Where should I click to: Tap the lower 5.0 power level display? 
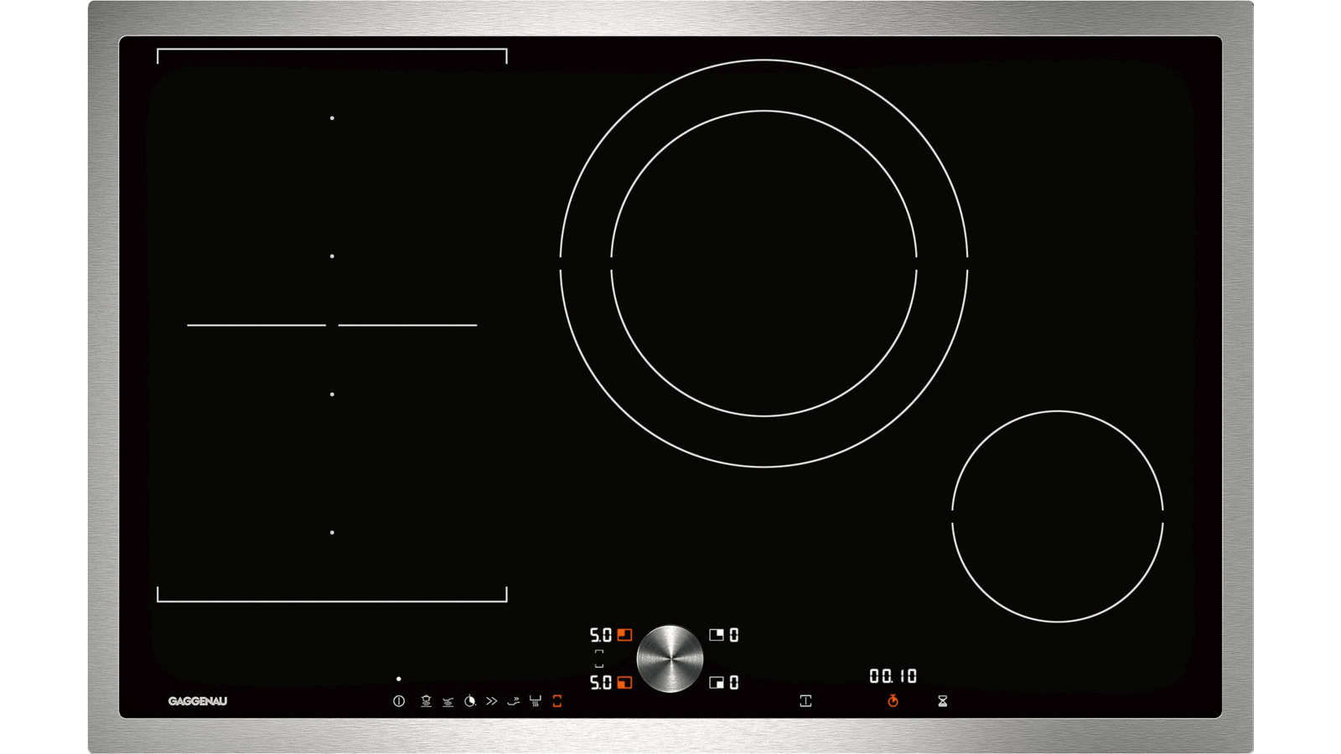click(x=601, y=683)
